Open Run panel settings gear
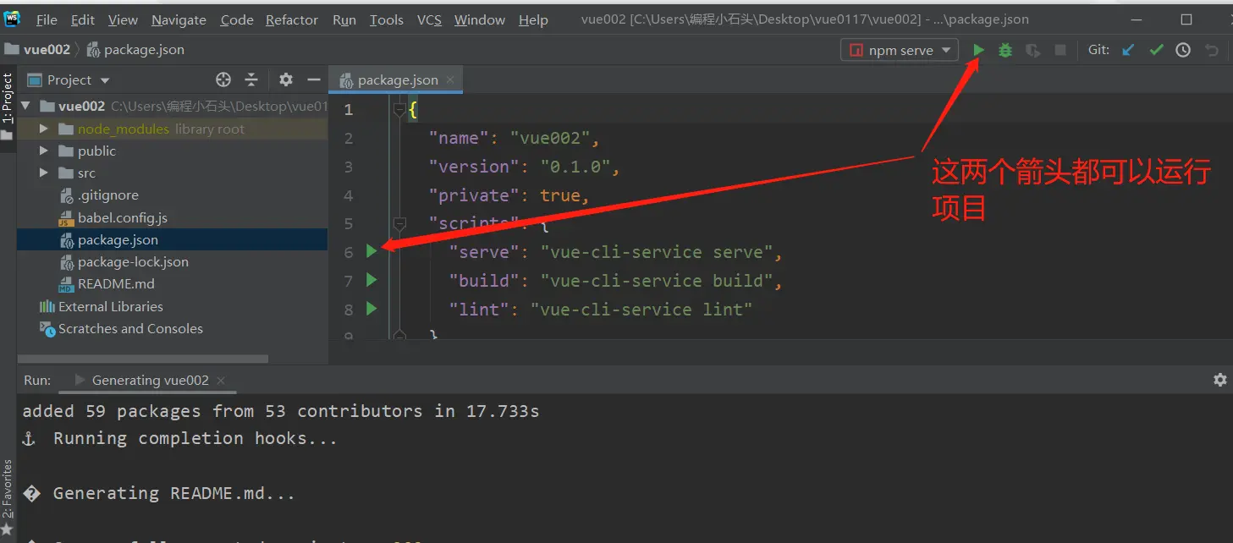Image resolution: width=1233 pixels, height=543 pixels. click(1219, 380)
